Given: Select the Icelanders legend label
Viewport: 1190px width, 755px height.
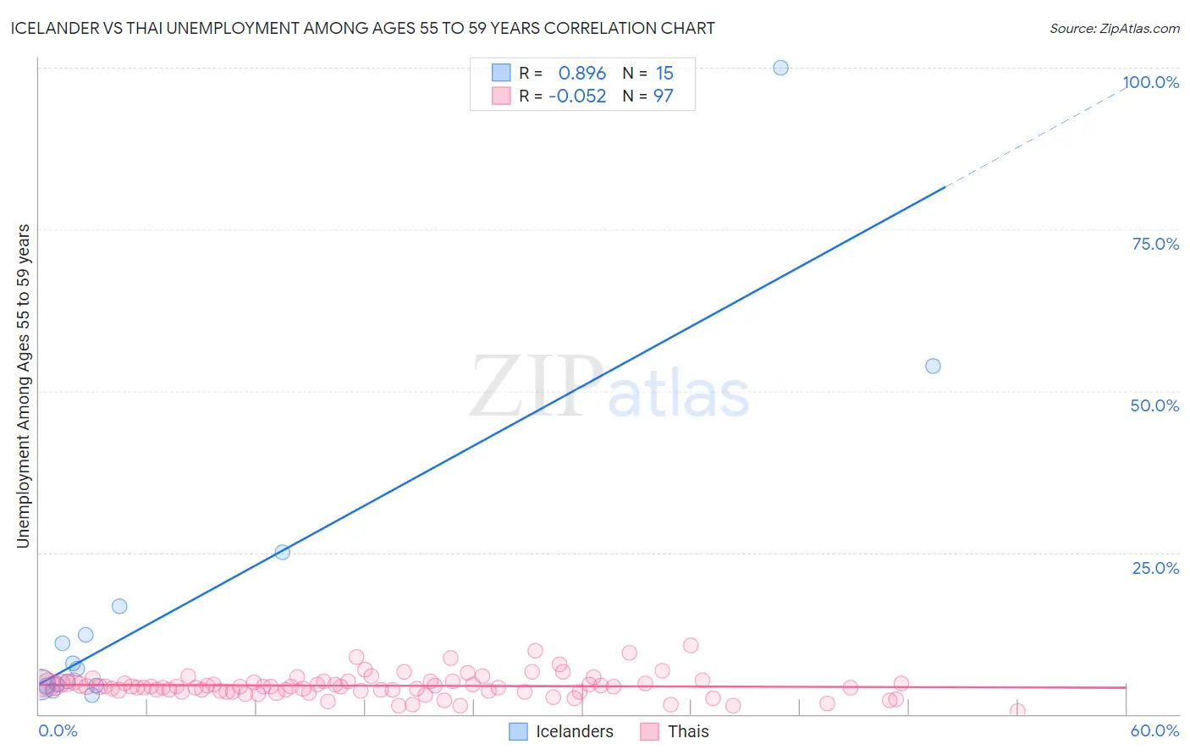Looking at the screenshot, I should click(x=575, y=731).
